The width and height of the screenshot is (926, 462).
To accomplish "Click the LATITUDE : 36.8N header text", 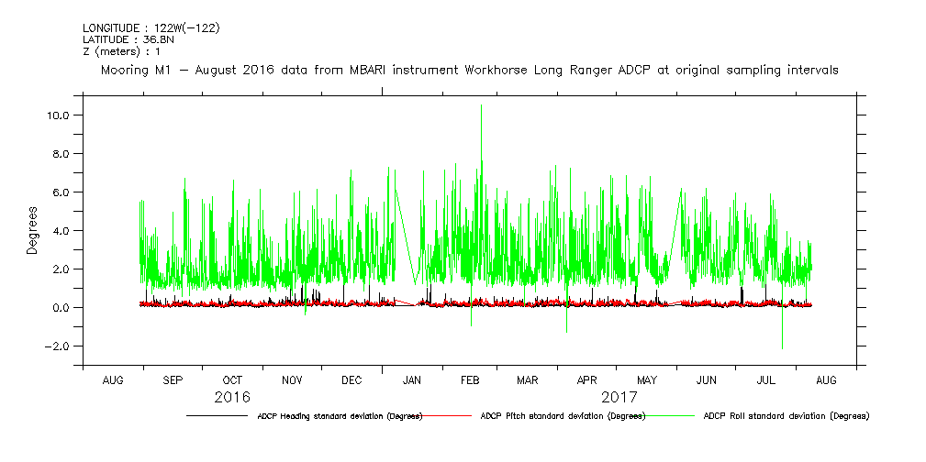I will (122, 40).
